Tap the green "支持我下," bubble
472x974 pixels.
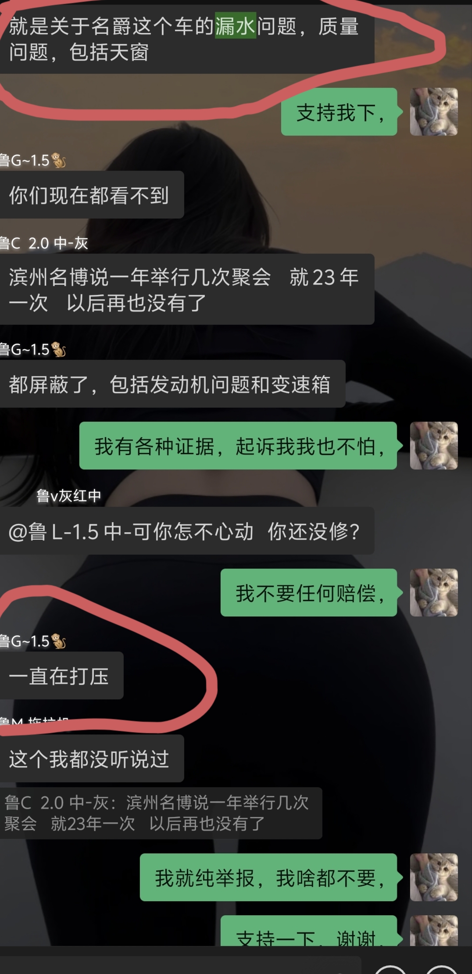point(339,112)
